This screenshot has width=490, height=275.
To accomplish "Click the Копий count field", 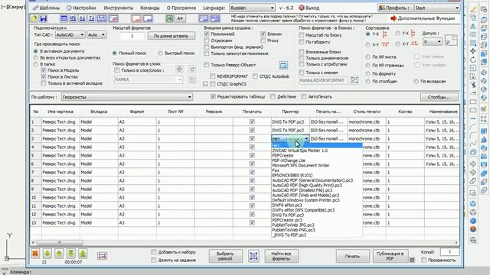I will point(449,251).
